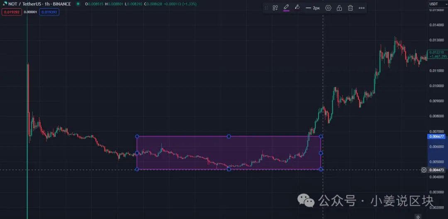Click the blue 0.019393 buy price button
The width and height of the screenshot is (448, 219).
pos(50,12)
